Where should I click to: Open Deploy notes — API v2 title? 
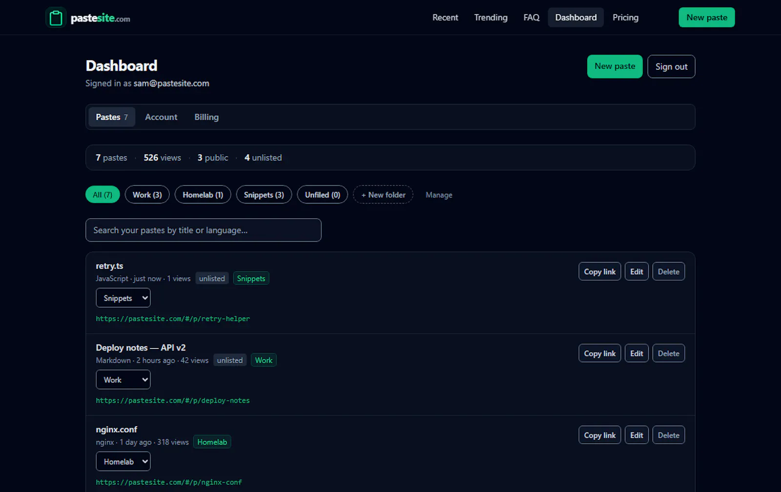141,348
